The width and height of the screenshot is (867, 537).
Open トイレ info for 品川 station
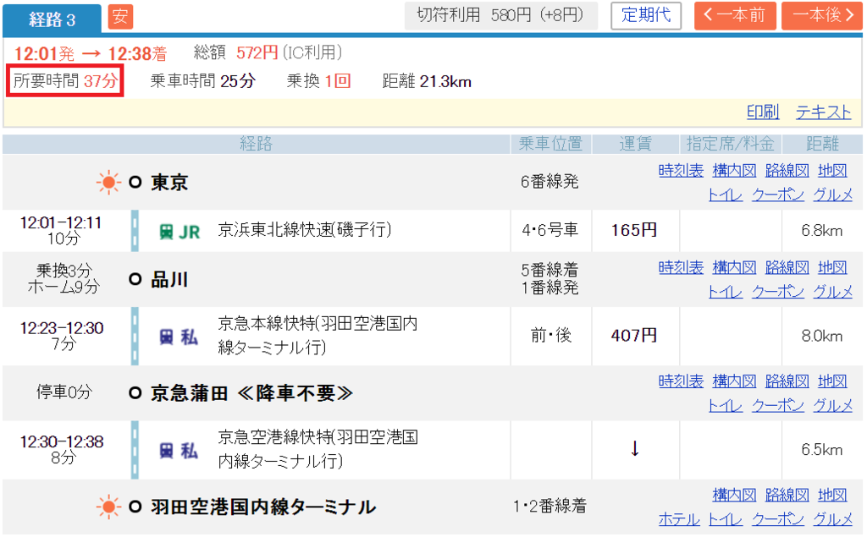(726, 292)
